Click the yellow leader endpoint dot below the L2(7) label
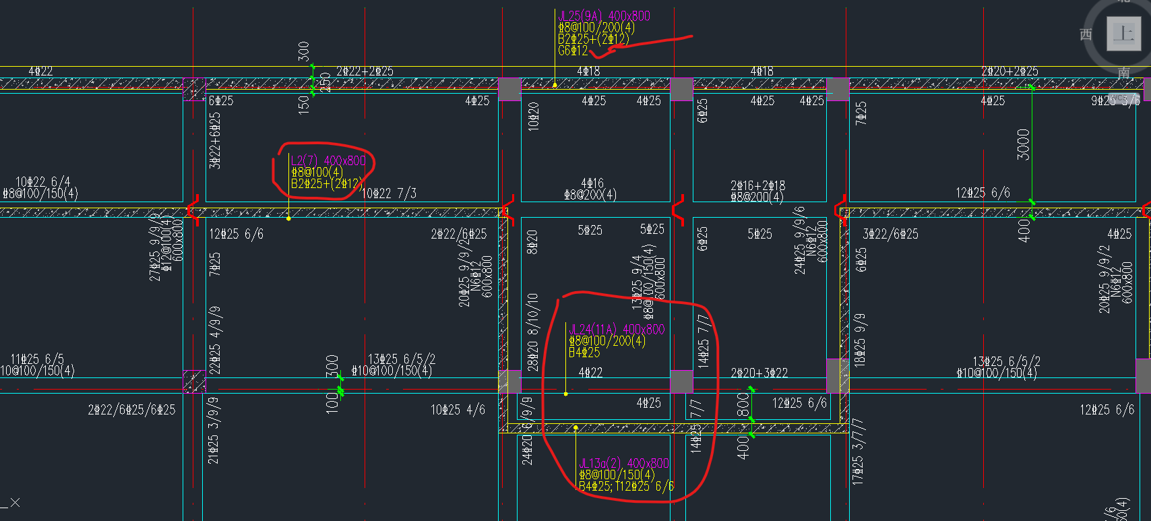Viewport: 1151px width, 521px height. click(289, 218)
